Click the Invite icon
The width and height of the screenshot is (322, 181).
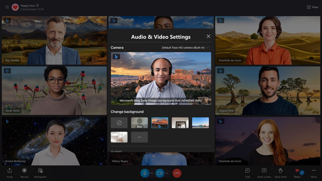(10, 171)
